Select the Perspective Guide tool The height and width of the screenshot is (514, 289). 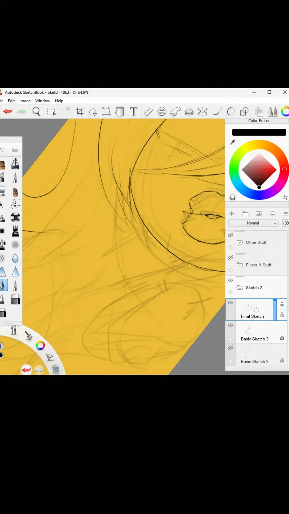(189, 111)
